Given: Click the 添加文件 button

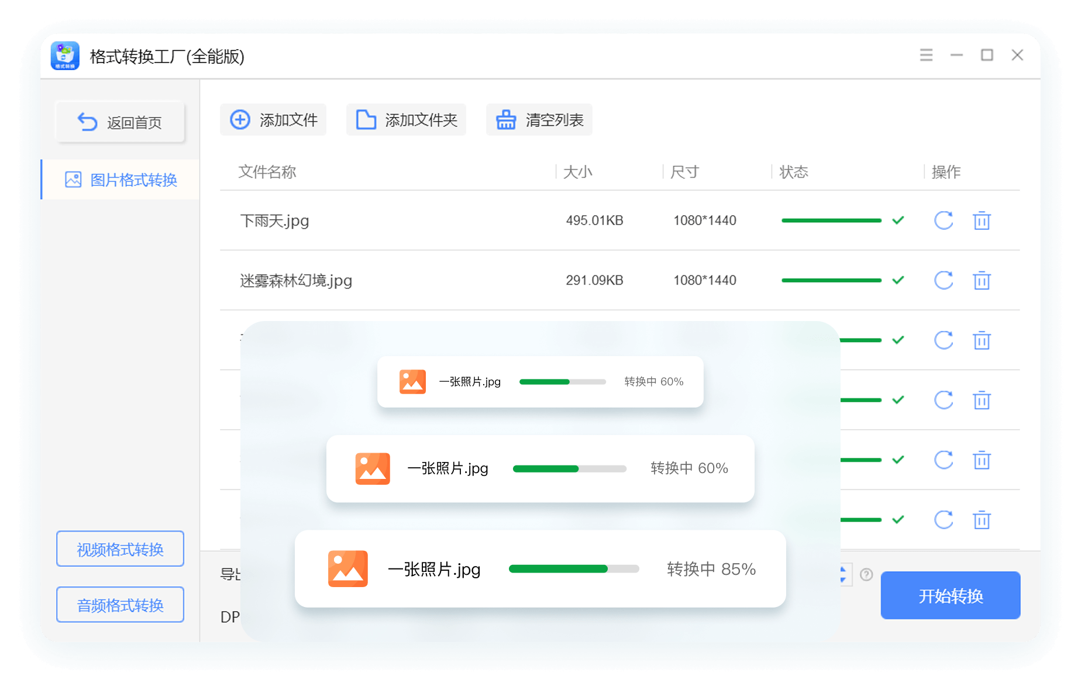Looking at the screenshot, I should (273, 120).
